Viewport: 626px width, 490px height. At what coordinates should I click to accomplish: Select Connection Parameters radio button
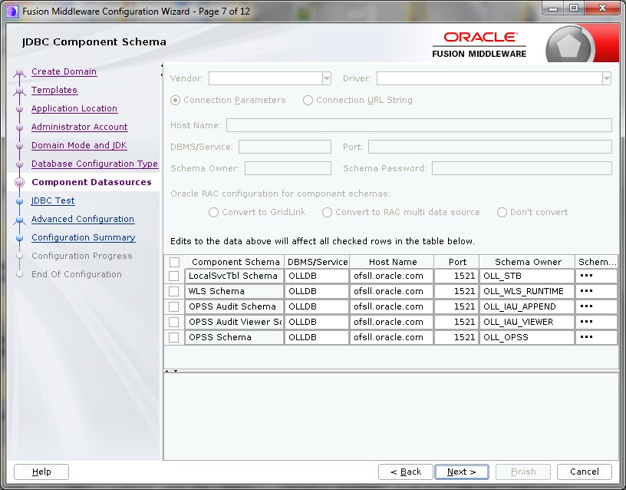(x=175, y=100)
